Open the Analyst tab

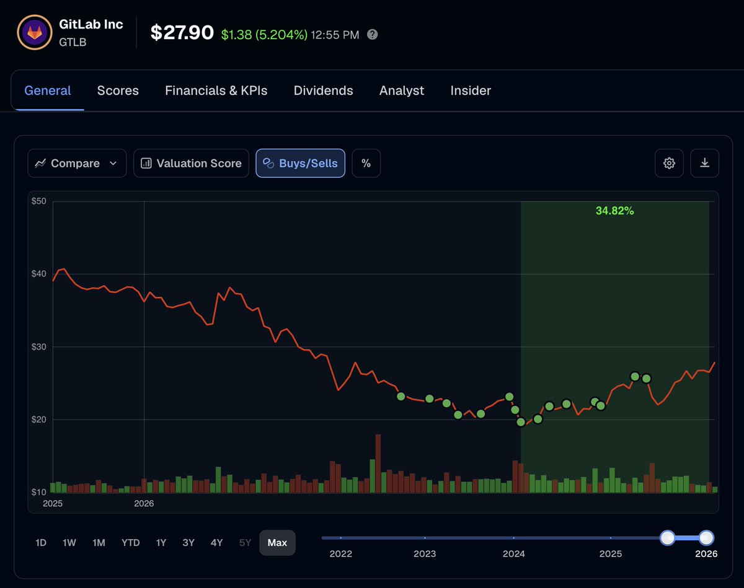pos(402,90)
